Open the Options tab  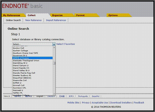113,15
